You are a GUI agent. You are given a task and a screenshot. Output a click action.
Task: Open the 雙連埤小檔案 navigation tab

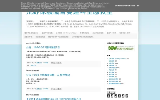[x=111, y=33]
